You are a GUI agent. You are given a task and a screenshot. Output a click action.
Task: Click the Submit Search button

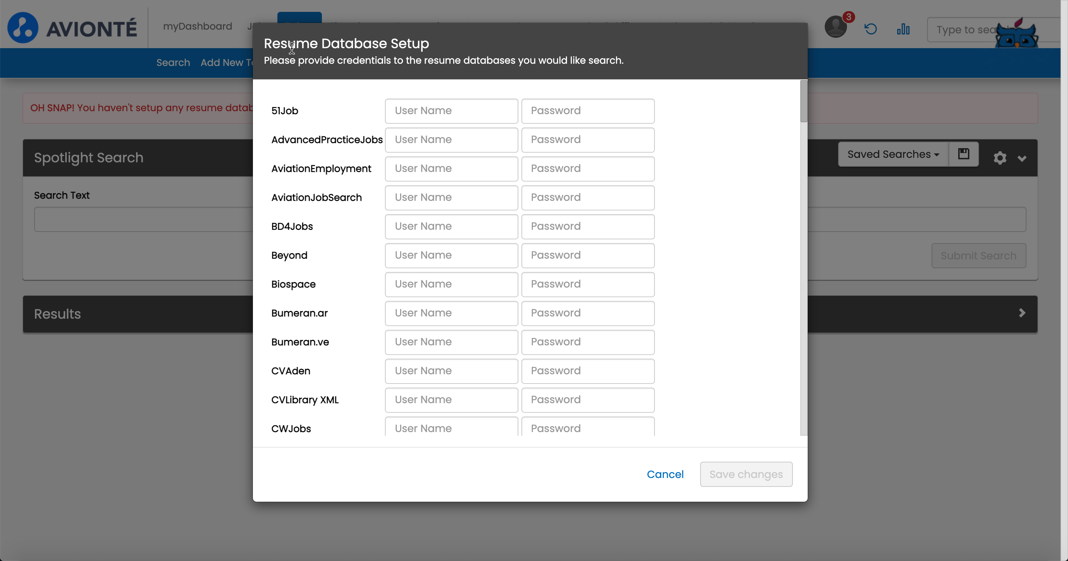coord(979,256)
